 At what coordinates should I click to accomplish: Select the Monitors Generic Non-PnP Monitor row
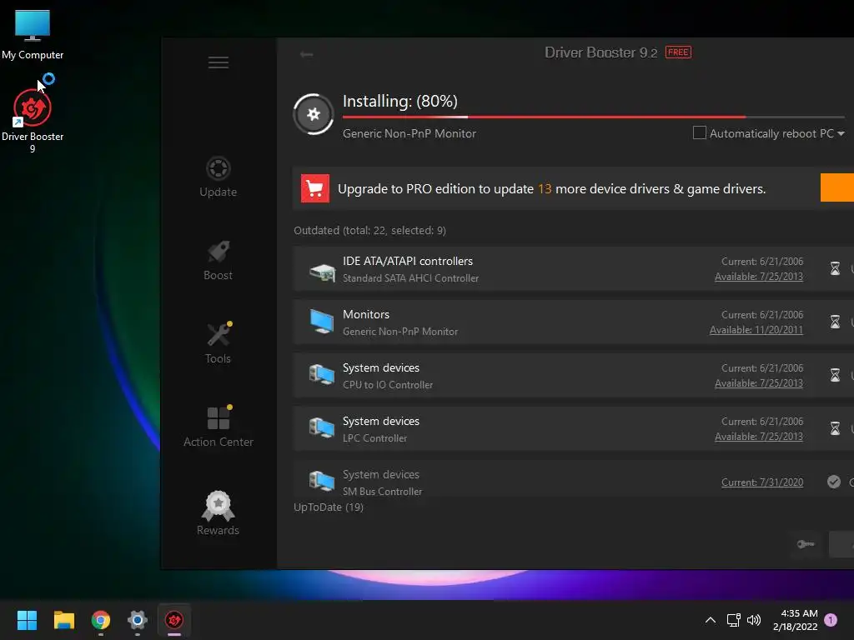point(573,322)
